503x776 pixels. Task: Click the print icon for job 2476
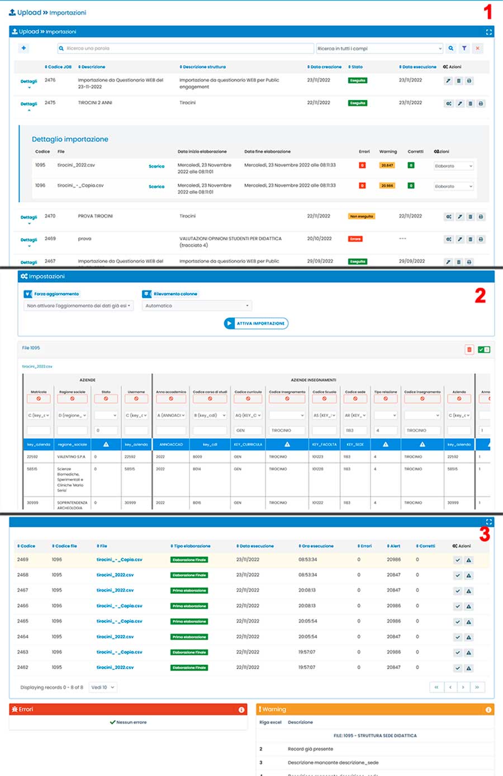(x=469, y=81)
